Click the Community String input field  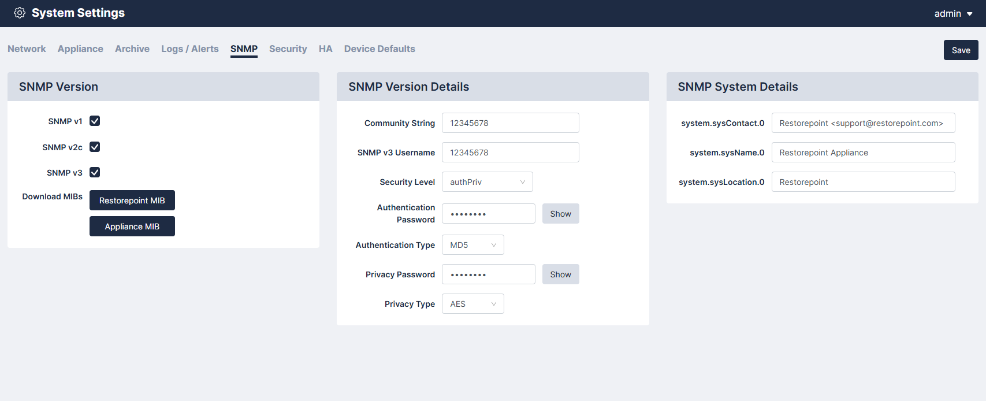coord(510,123)
